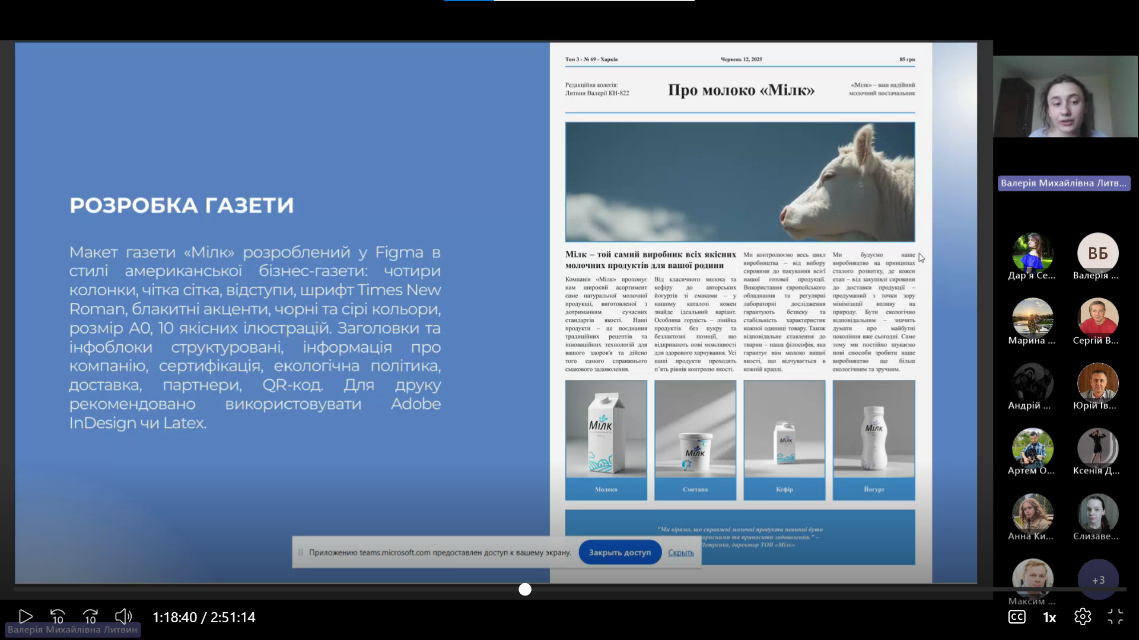Skip forward 10 seconds
This screenshot has width=1139, height=640.
[x=91, y=617]
